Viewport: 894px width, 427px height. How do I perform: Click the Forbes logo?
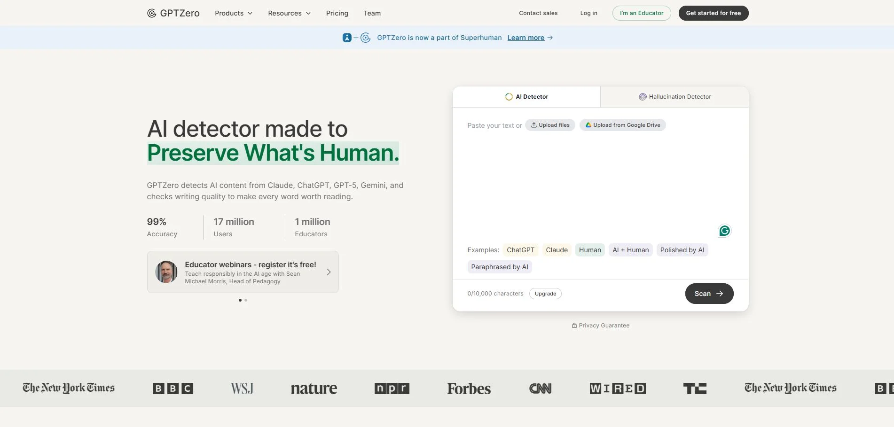click(469, 388)
